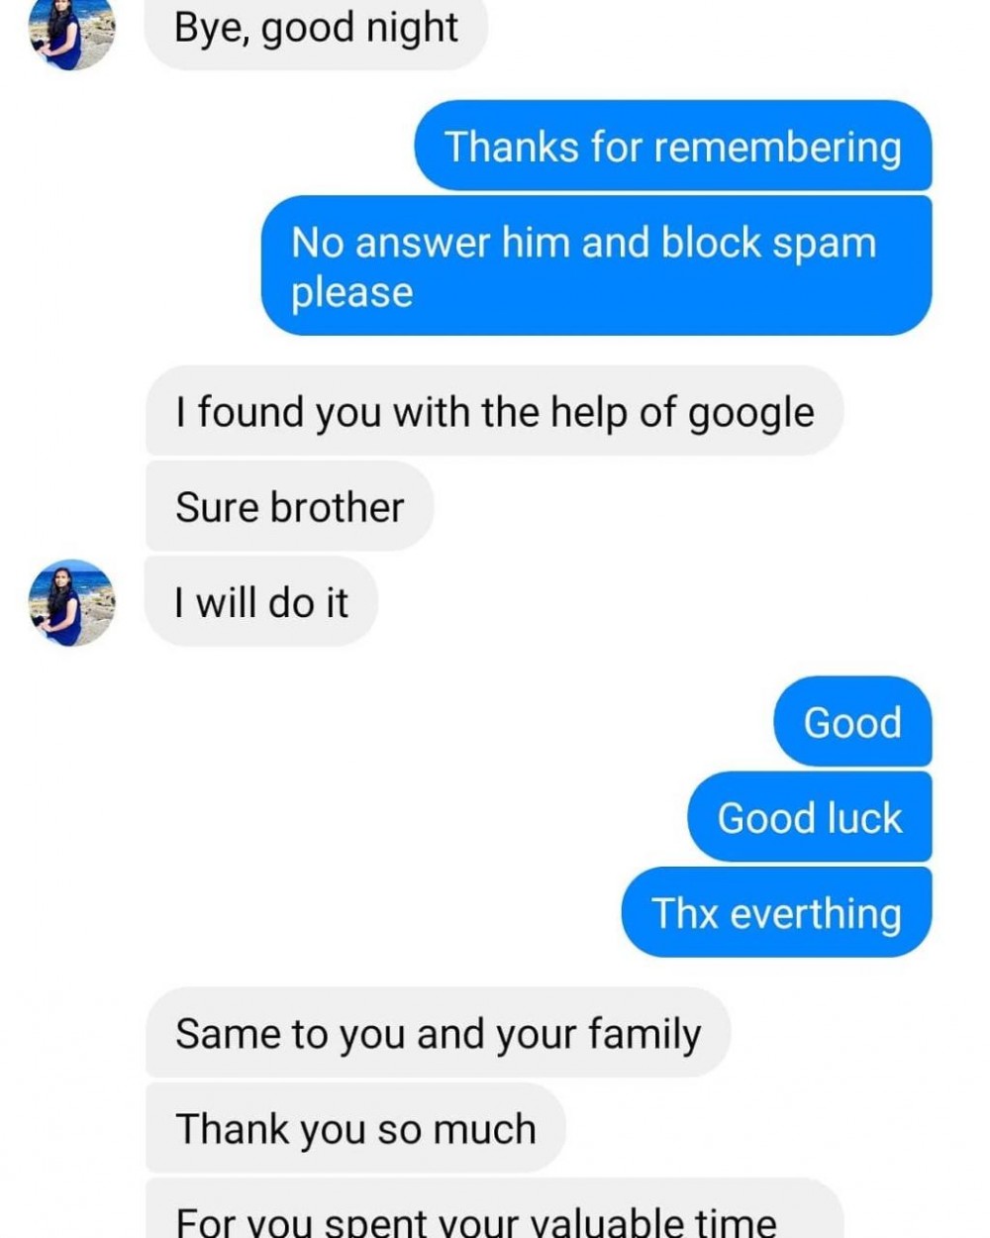Open the profile picture next to "I will do it"
The width and height of the screenshot is (990, 1238).
click(71, 602)
